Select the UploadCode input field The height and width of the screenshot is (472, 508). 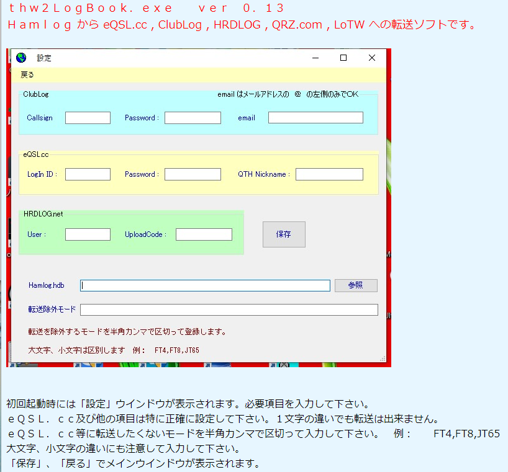tap(204, 234)
